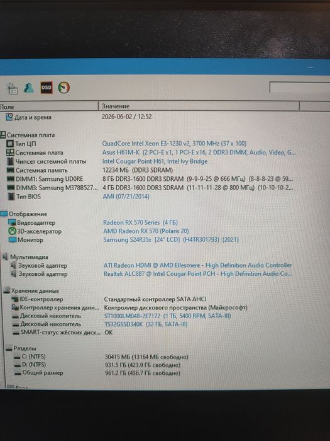Click the CPU icon next to Тип ЦП

tap(10, 144)
